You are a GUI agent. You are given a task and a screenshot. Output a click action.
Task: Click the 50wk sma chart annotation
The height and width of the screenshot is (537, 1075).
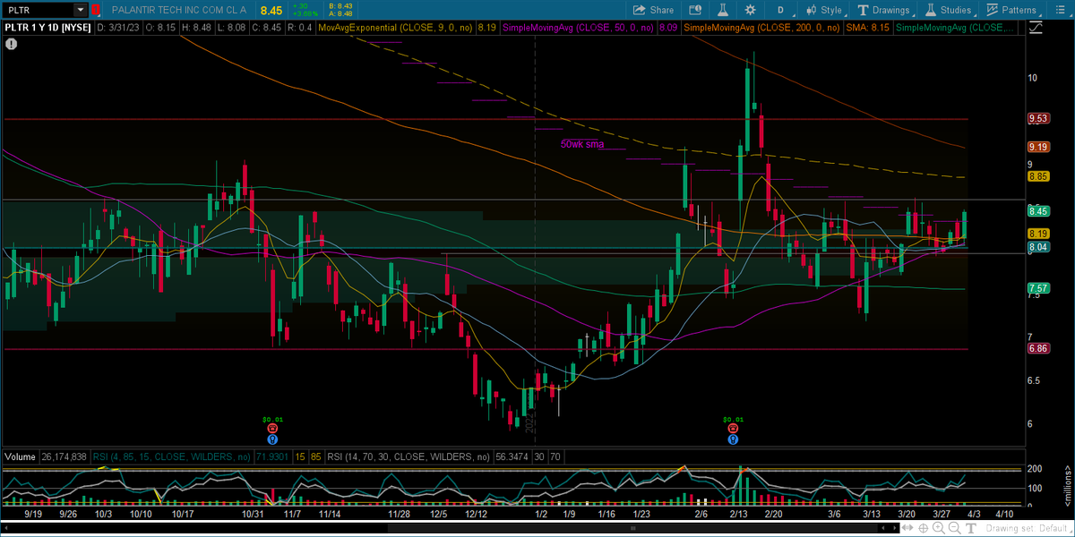582,143
